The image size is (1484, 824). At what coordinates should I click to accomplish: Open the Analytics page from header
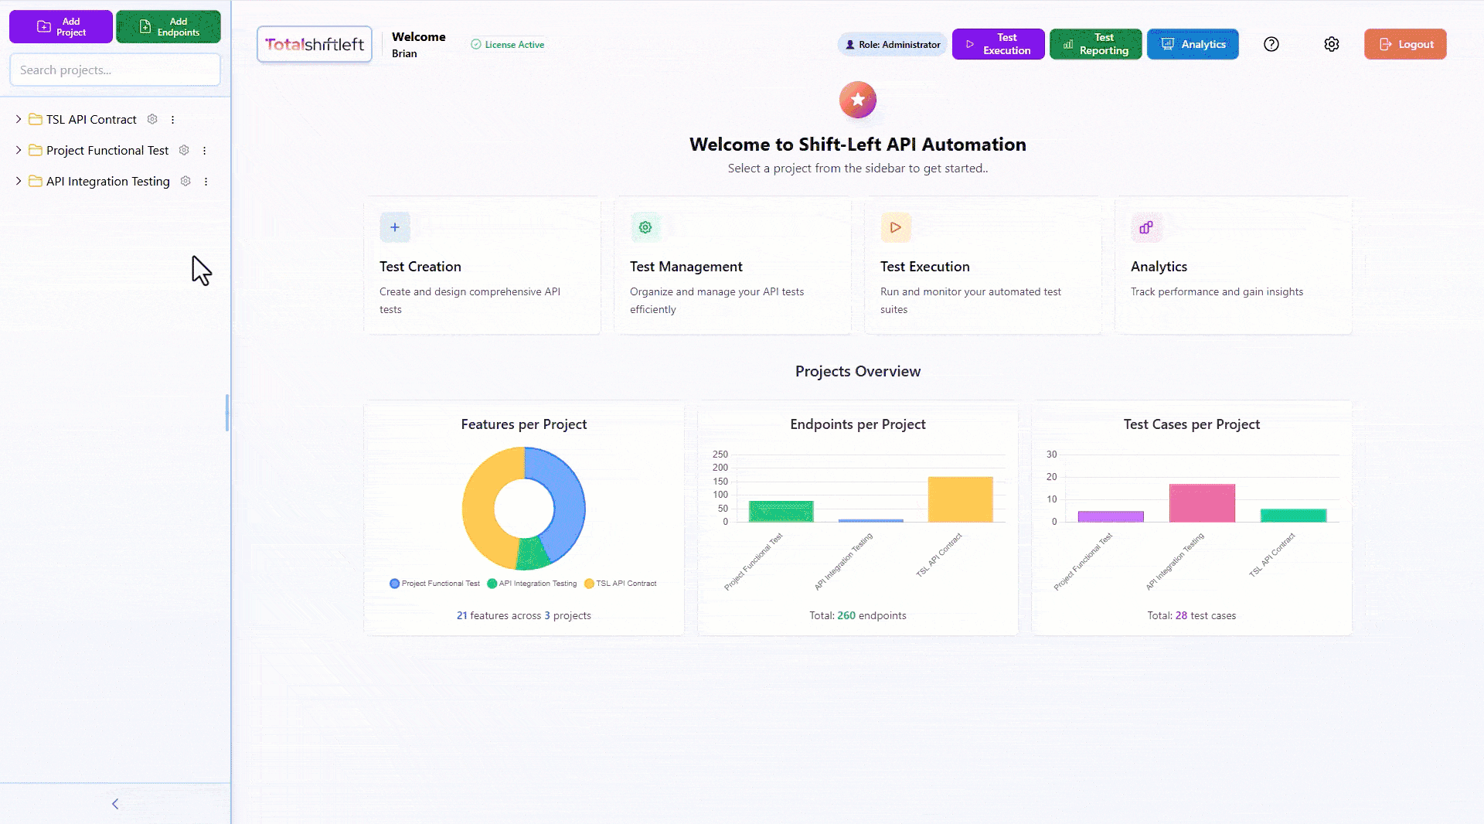1193,44
